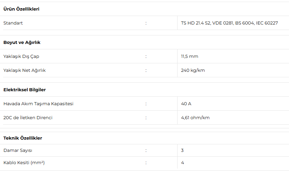Click the Ürün Özellikleri section heading

coord(21,9)
